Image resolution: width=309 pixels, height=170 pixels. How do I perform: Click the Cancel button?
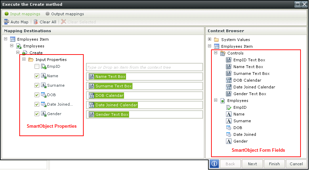[296, 164]
